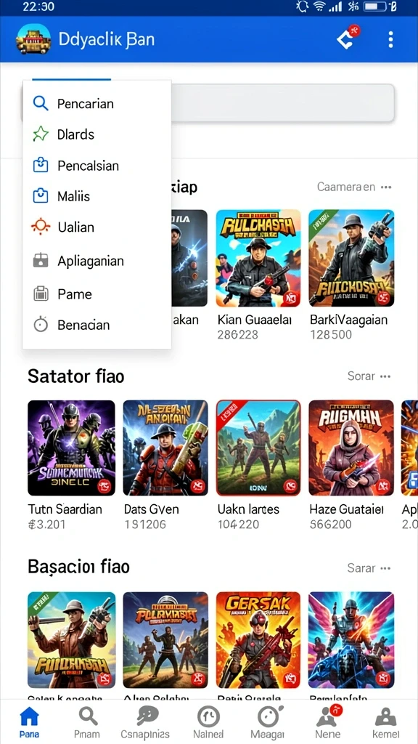Open Csnapinıss chat tab icon
This screenshot has width=418, height=744.
pos(144,722)
